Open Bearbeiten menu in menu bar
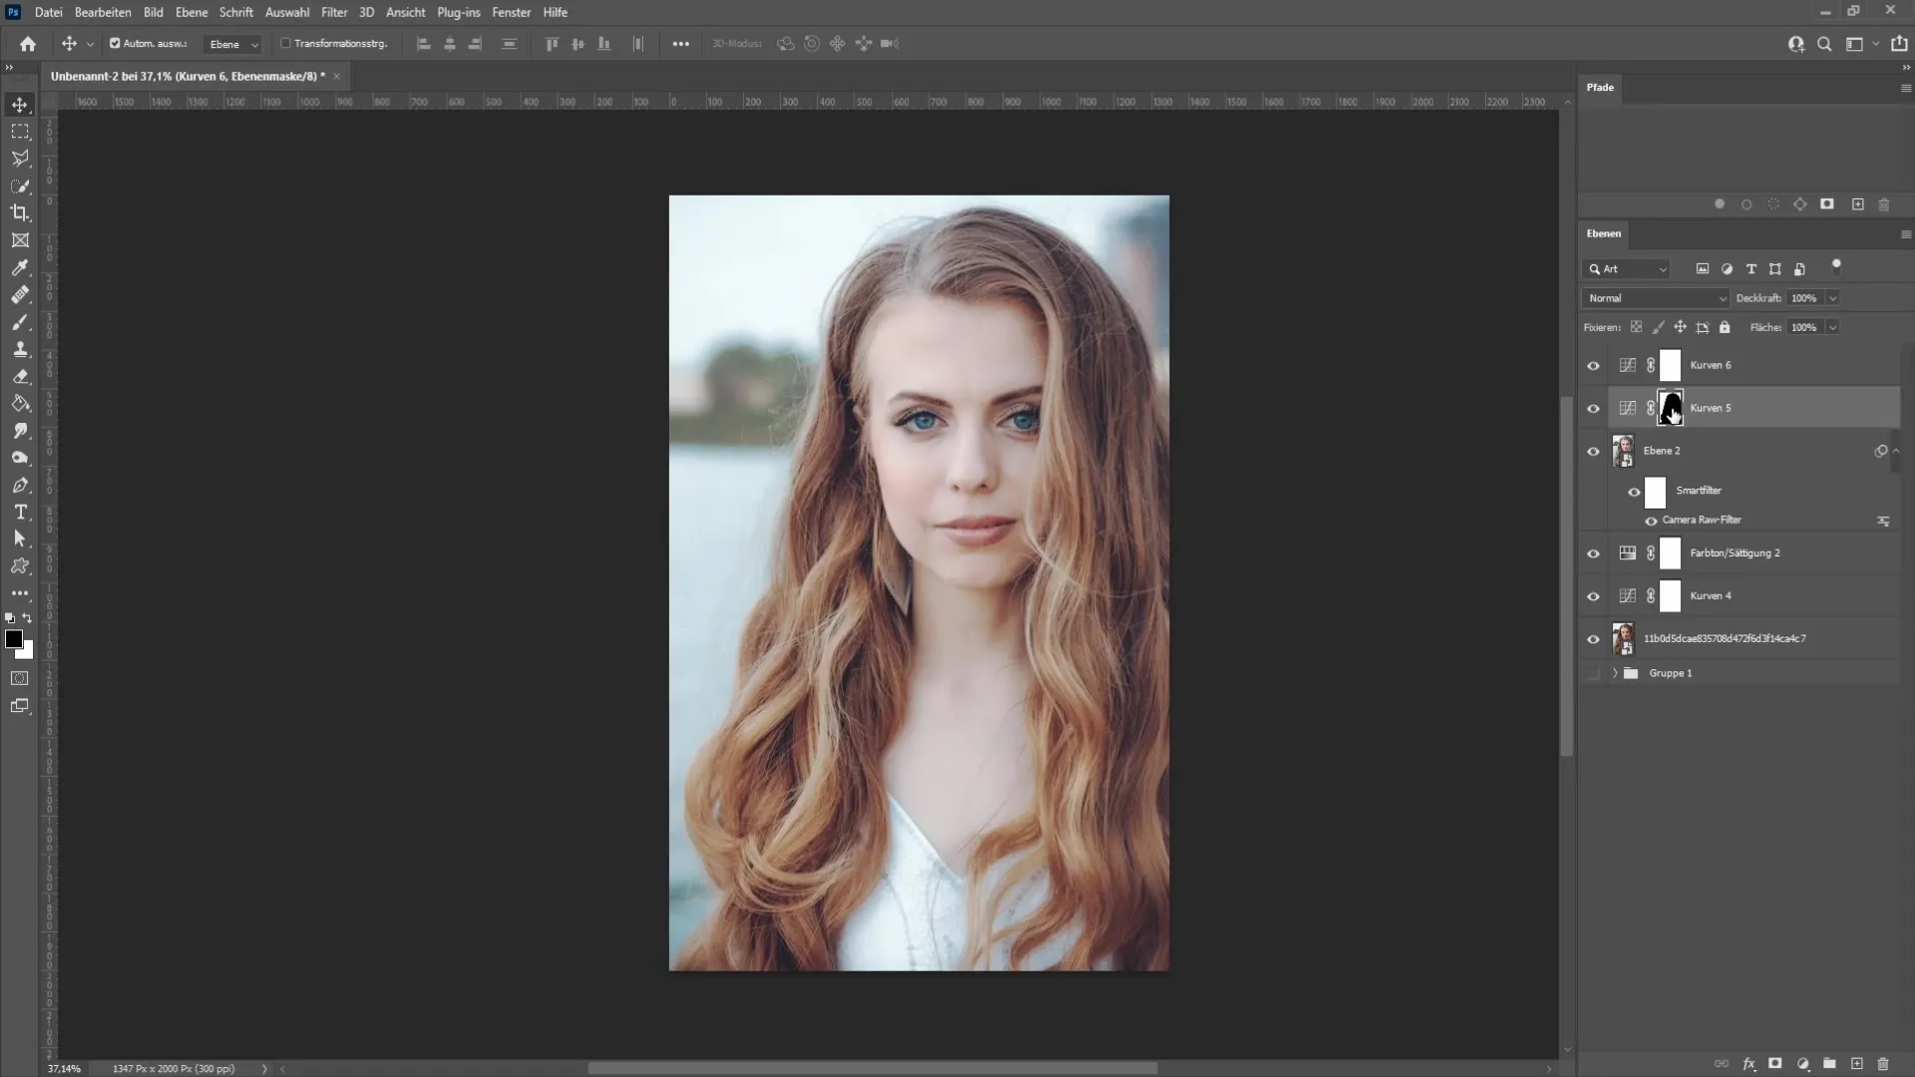The height and width of the screenshot is (1077, 1915). (x=103, y=12)
